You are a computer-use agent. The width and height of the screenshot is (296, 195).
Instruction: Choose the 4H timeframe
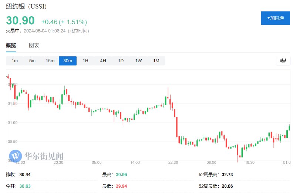103,61
